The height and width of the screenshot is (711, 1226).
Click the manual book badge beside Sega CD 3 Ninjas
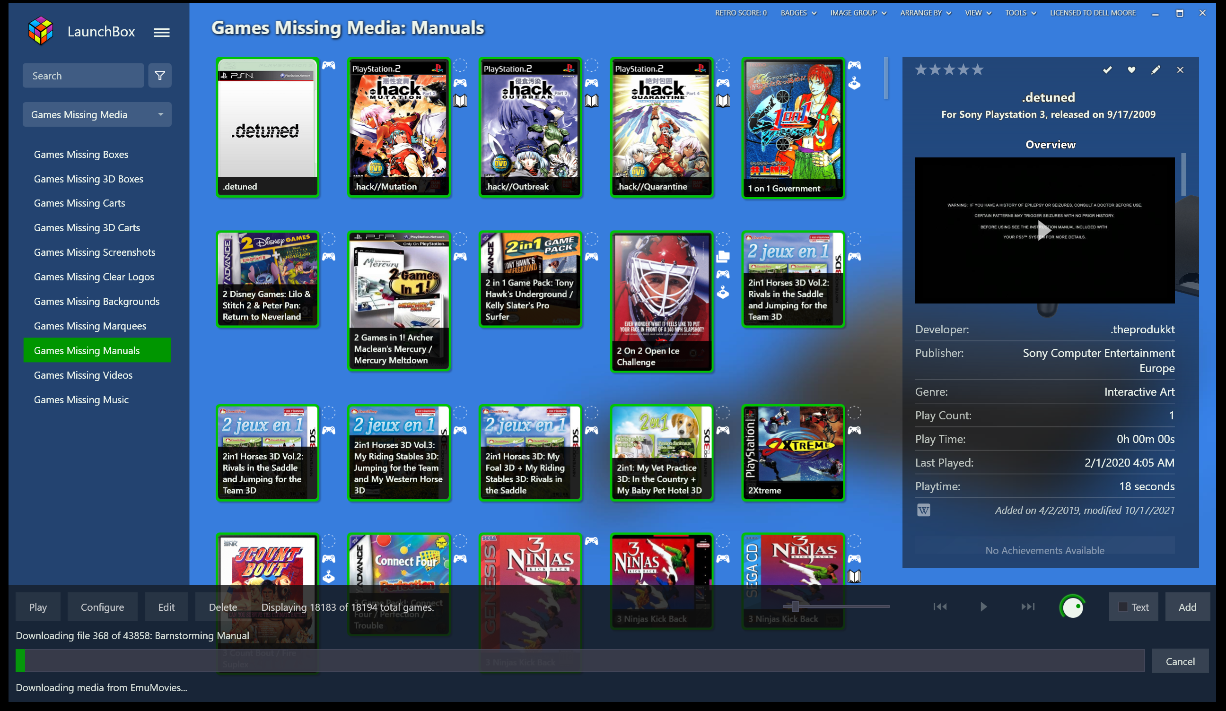[854, 576]
